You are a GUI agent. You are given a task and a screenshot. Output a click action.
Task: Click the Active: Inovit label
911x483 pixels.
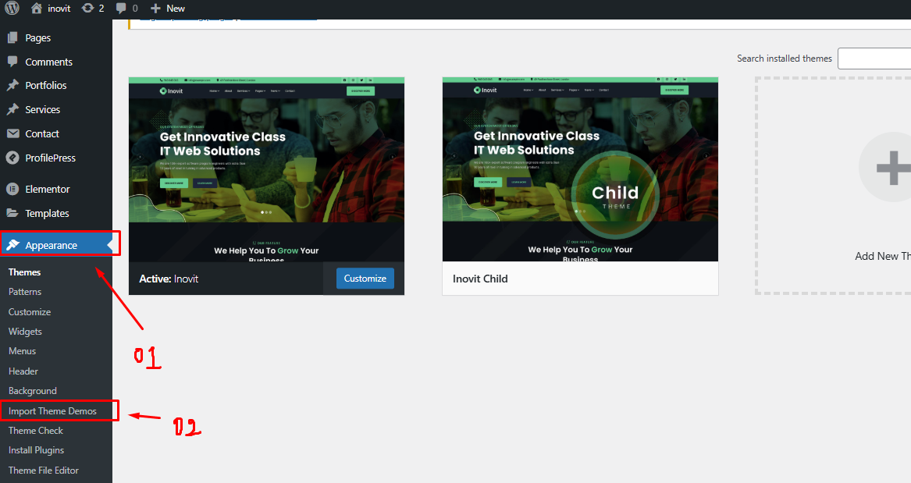169,279
